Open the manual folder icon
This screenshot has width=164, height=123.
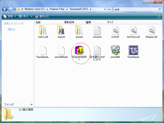click(x=61, y=30)
